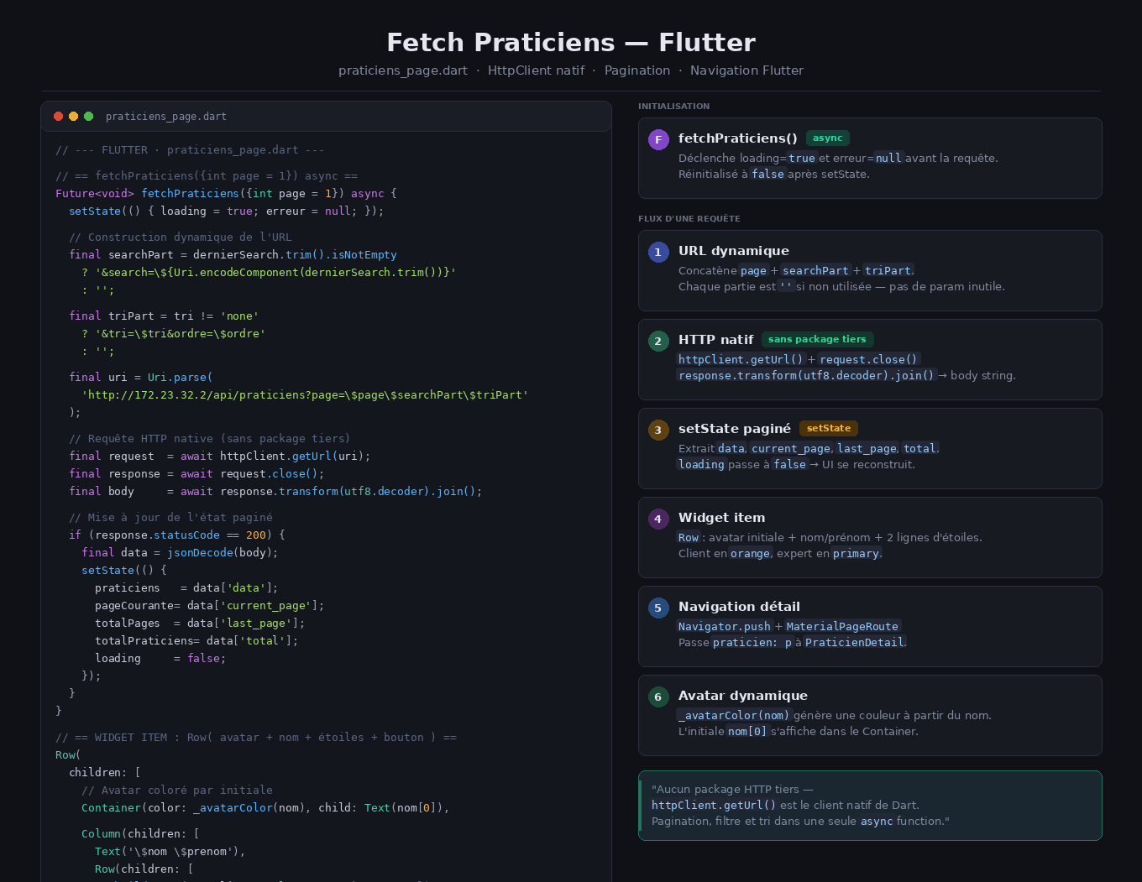This screenshot has width=1142, height=882.
Task: Open the INITIALISATION section header
Action: pos(673,106)
